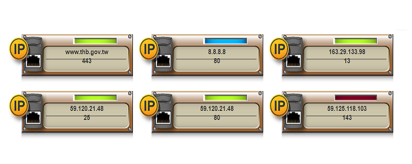Click port number 25 under 59.120.21.48

[87, 118]
